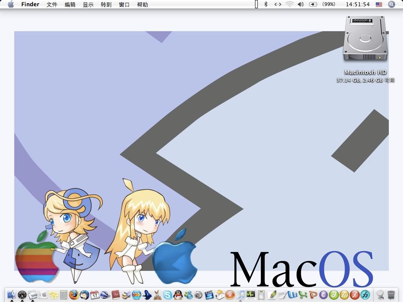Open the 转到 menu
The width and height of the screenshot is (403, 302).
point(106,4)
